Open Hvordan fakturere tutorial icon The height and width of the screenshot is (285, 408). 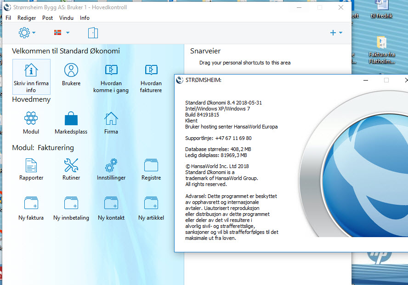click(x=151, y=70)
